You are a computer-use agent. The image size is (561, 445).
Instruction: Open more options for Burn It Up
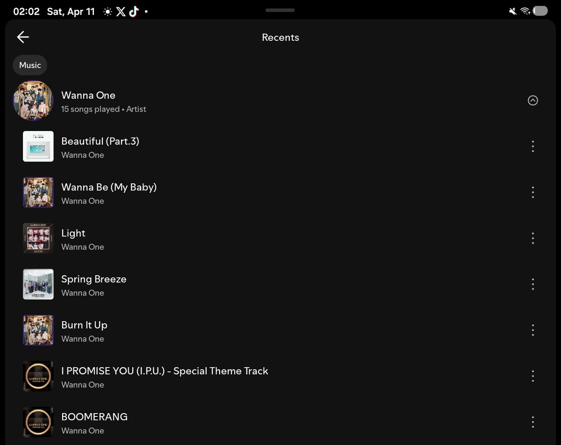532,330
